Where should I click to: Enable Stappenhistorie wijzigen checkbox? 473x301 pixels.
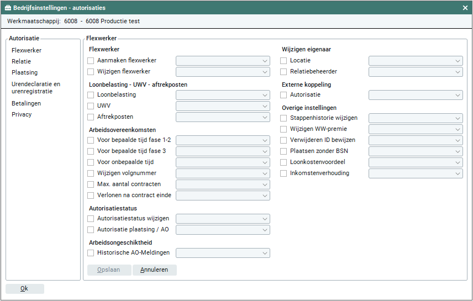pos(284,118)
